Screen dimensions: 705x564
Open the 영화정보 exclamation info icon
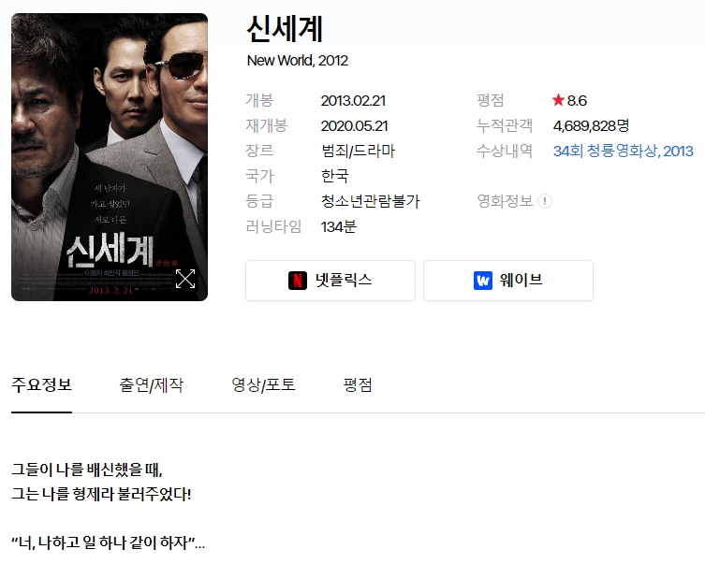[545, 201]
